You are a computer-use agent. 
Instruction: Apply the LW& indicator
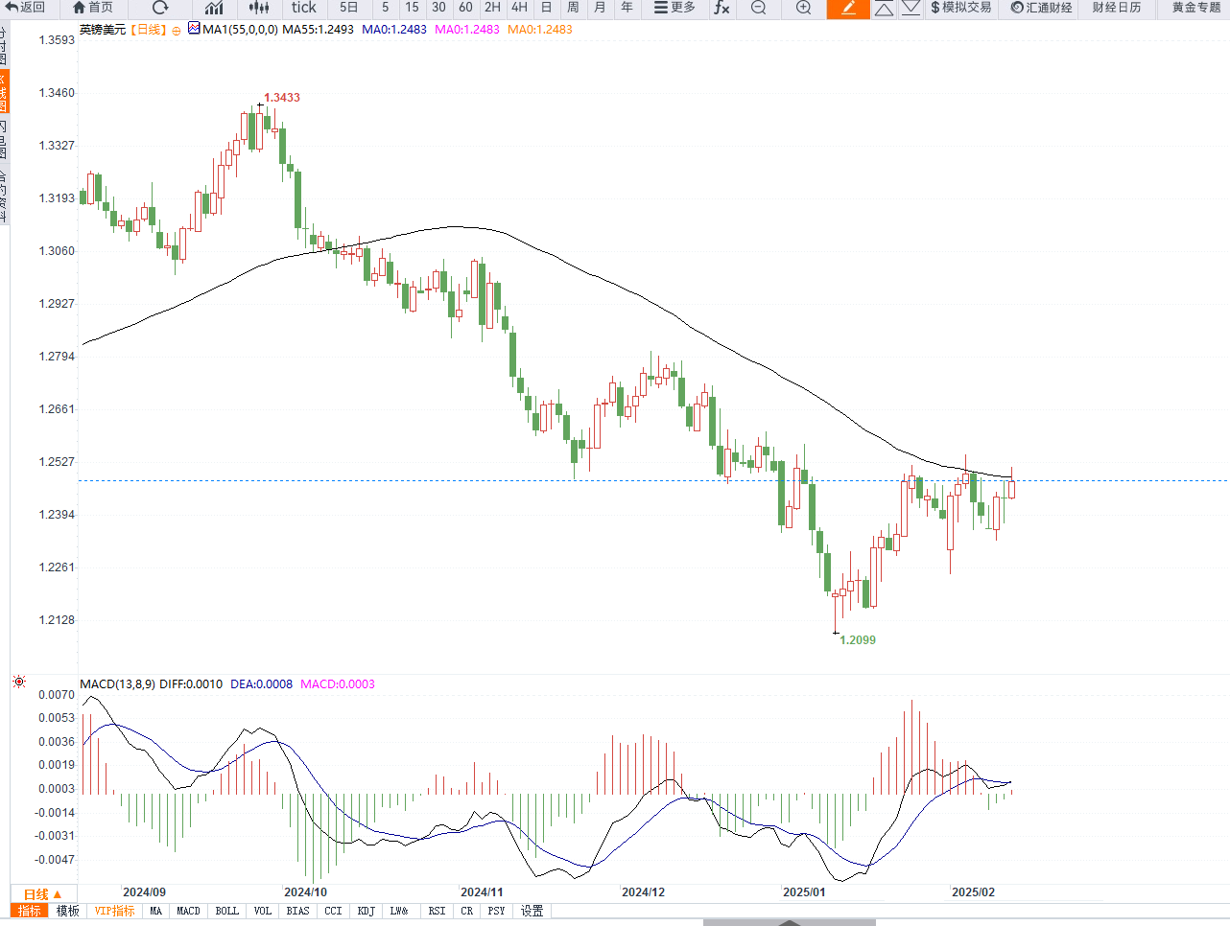click(x=399, y=911)
